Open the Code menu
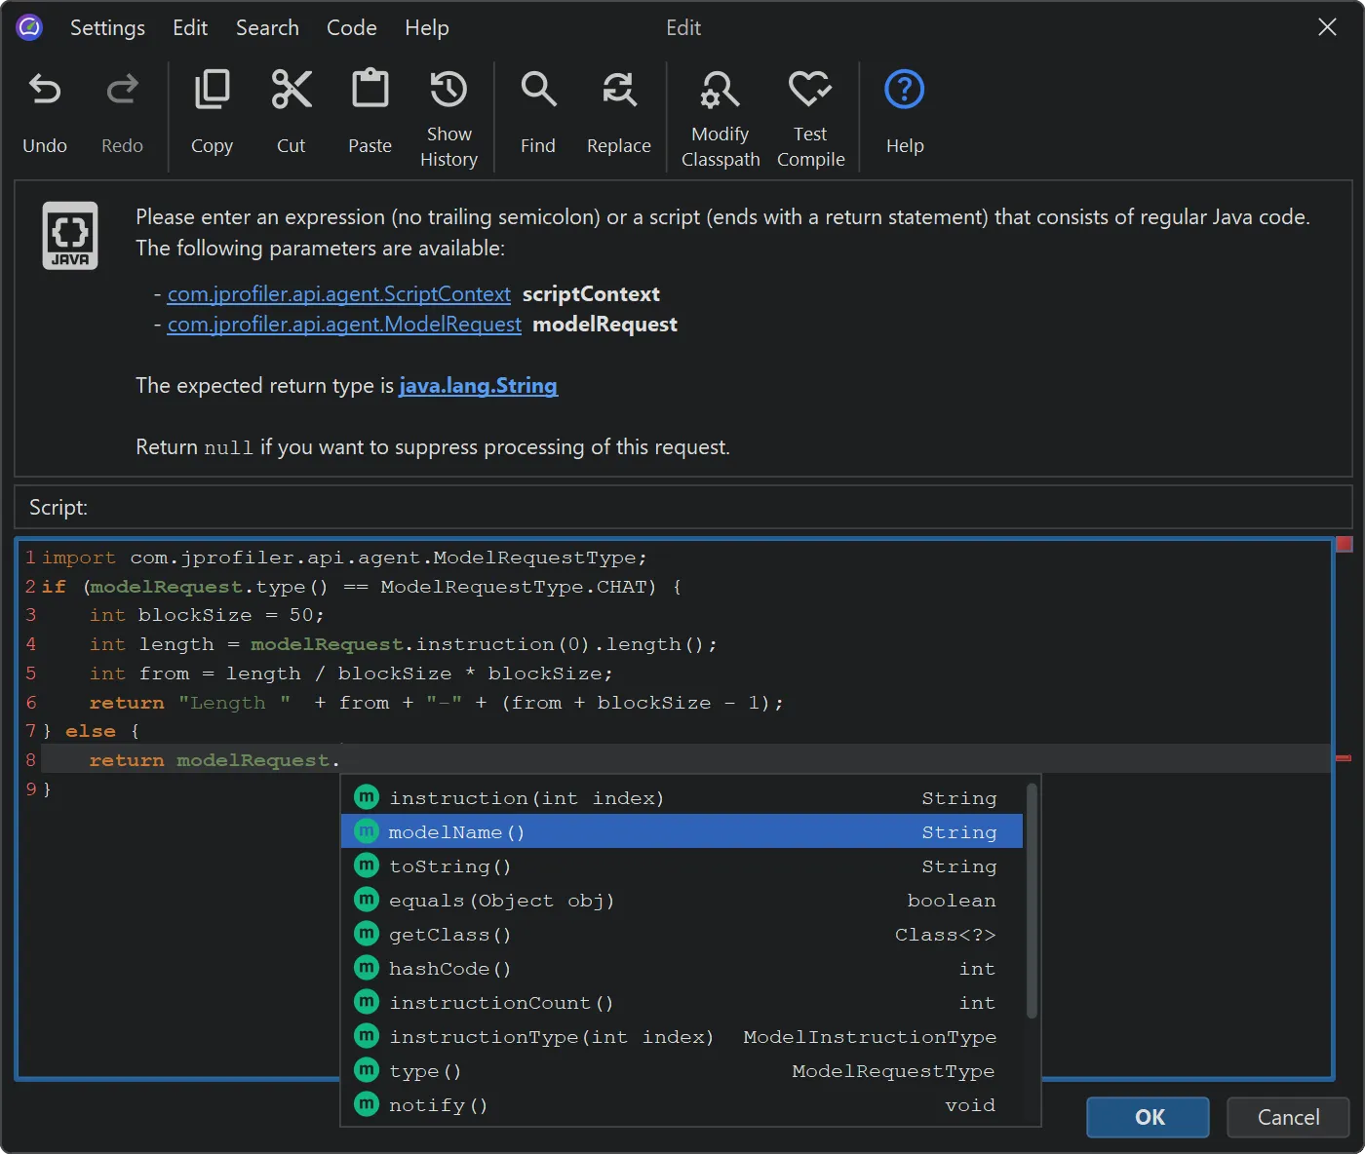 point(351,27)
